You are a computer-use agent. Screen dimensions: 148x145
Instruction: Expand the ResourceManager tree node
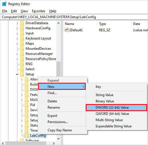point(17,54)
